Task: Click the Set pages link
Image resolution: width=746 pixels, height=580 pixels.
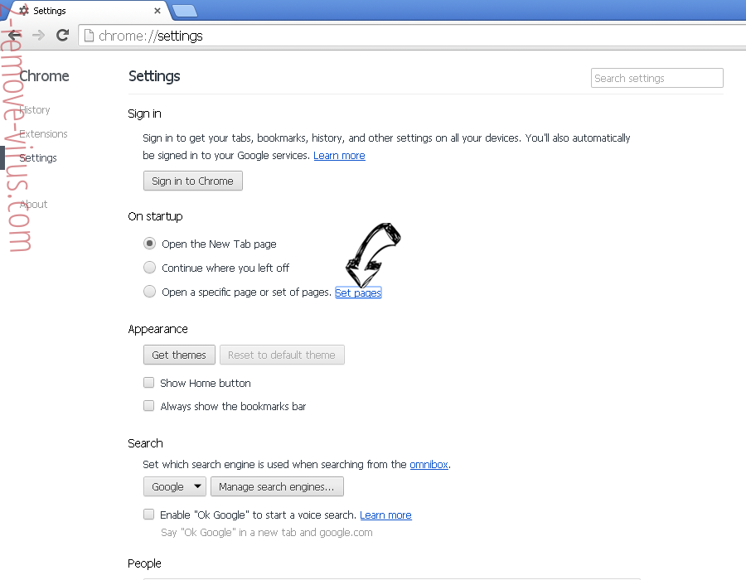Action: [358, 292]
